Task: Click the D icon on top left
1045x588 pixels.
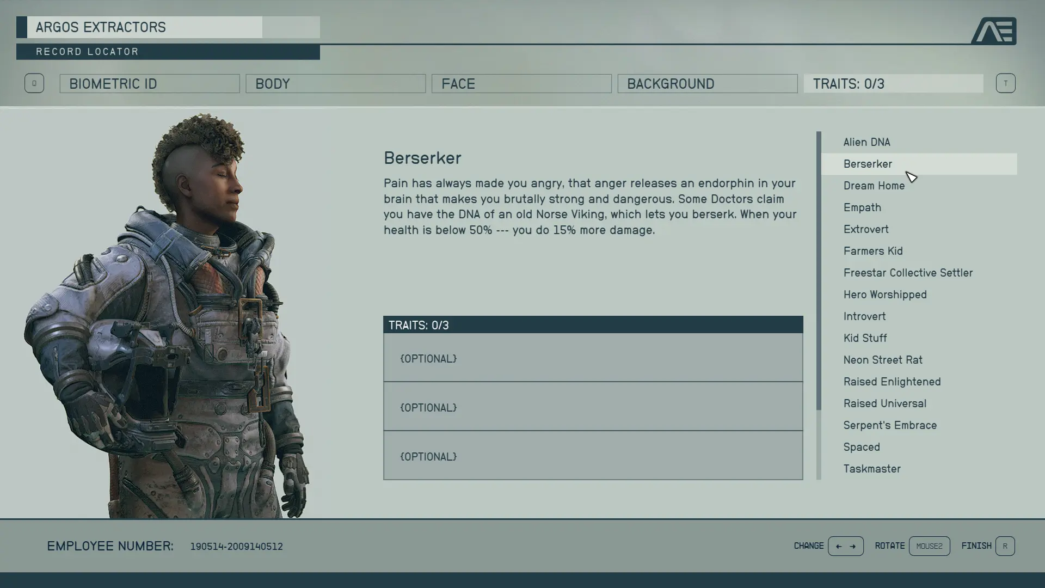Action: click(x=34, y=83)
